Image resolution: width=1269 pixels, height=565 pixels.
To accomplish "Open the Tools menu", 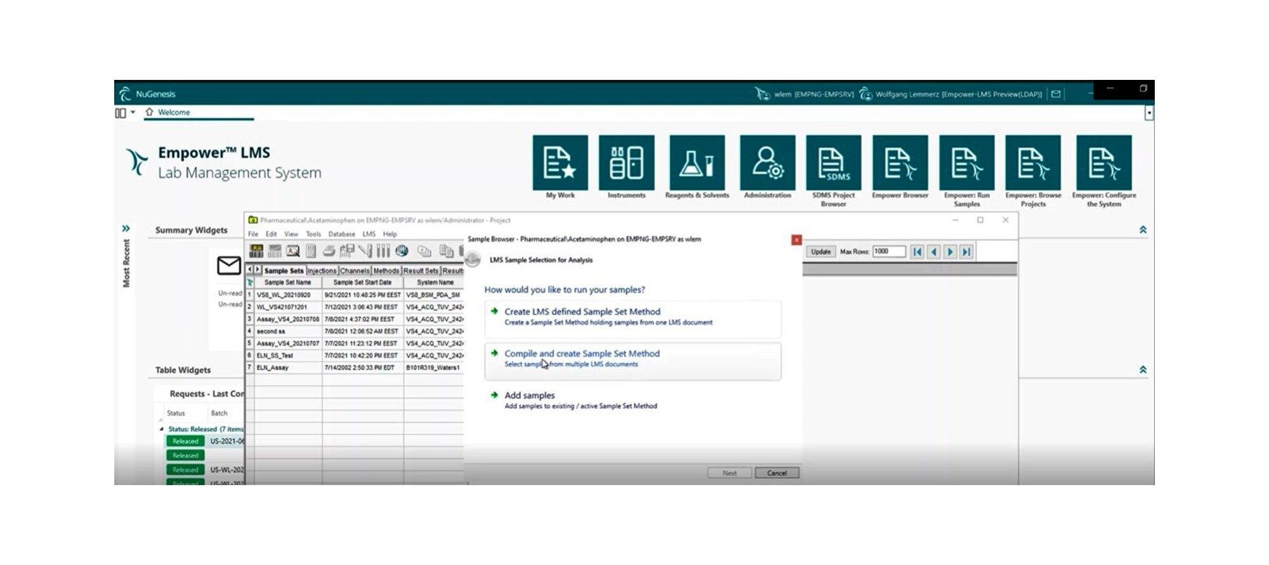I will 313,234.
